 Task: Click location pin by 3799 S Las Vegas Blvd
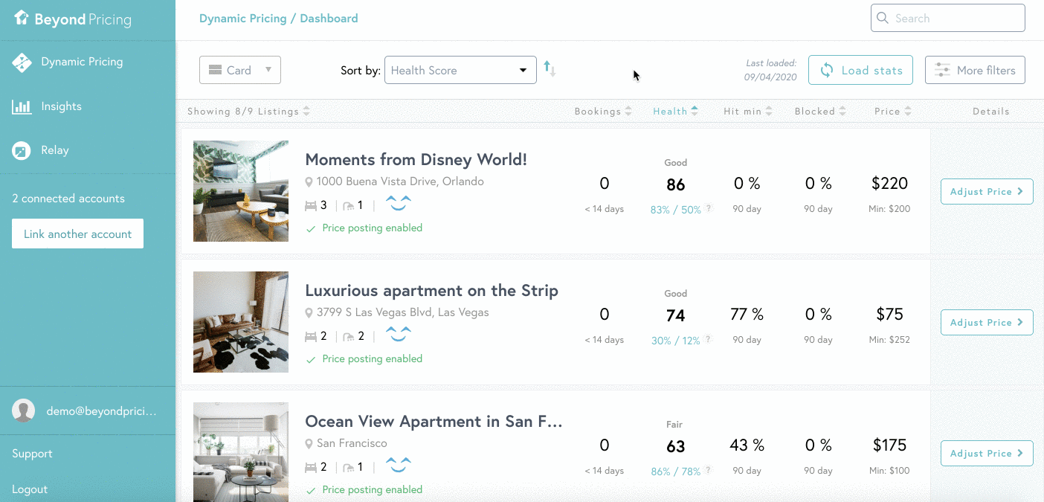pos(309,313)
